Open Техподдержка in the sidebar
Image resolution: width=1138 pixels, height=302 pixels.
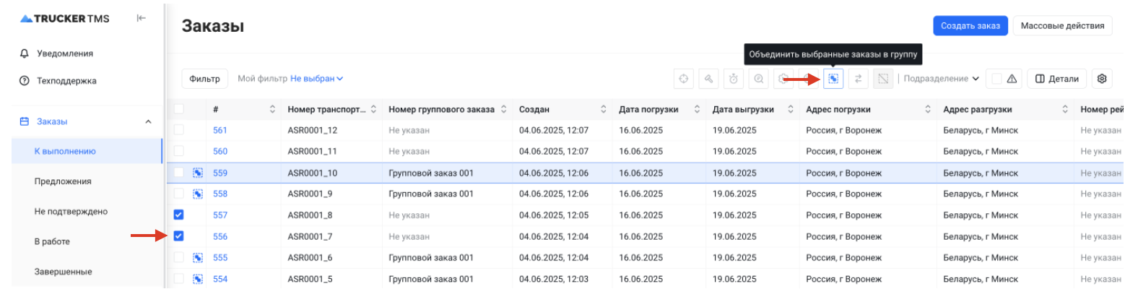tap(66, 81)
